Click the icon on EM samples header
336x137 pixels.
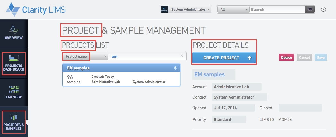pyautogui.click(x=175, y=68)
